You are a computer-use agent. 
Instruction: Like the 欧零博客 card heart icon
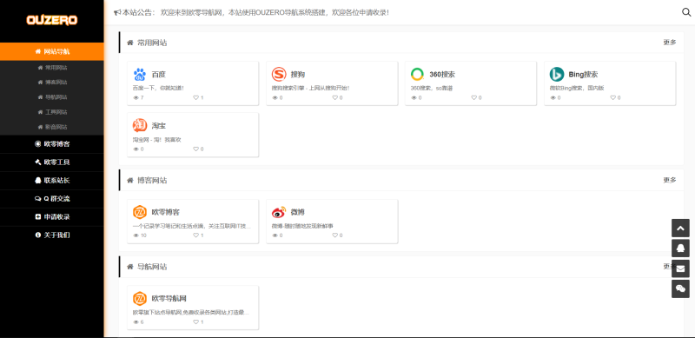(196, 235)
